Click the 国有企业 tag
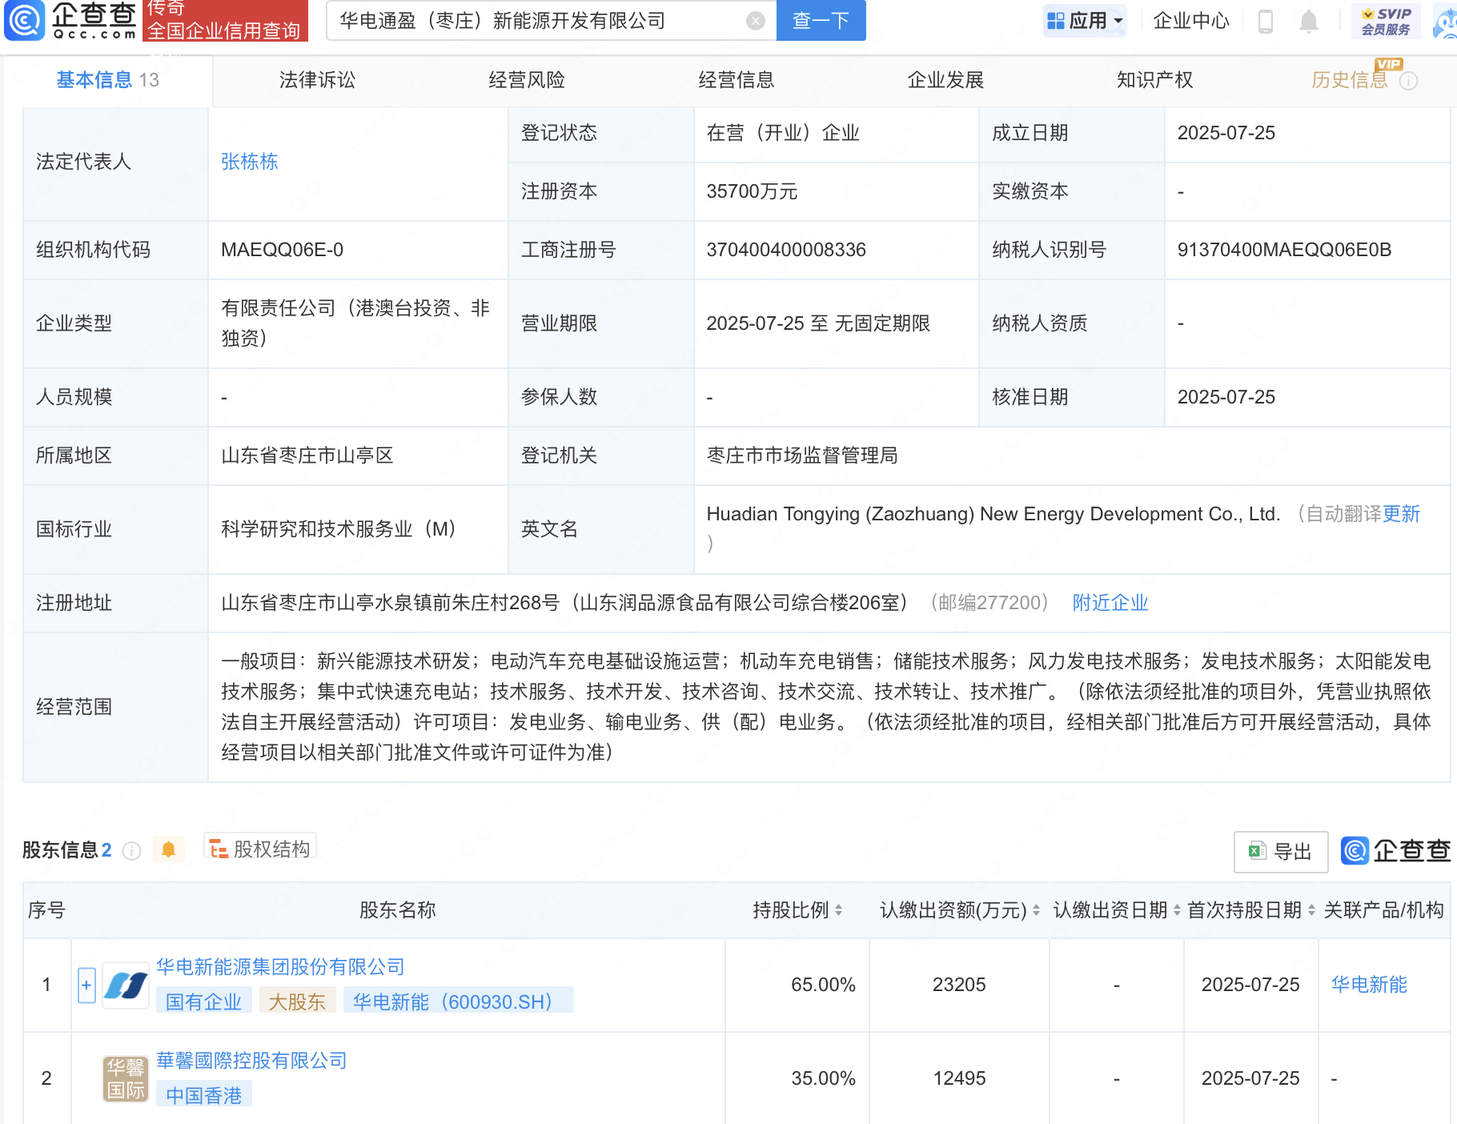The width and height of the screenshot is (1457, 1124). click(x=203, y=1002)
